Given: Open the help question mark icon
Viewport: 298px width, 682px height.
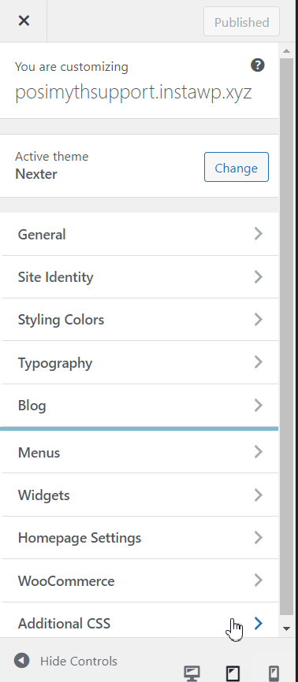Looking at the screenshot, I should pos(258,65).
